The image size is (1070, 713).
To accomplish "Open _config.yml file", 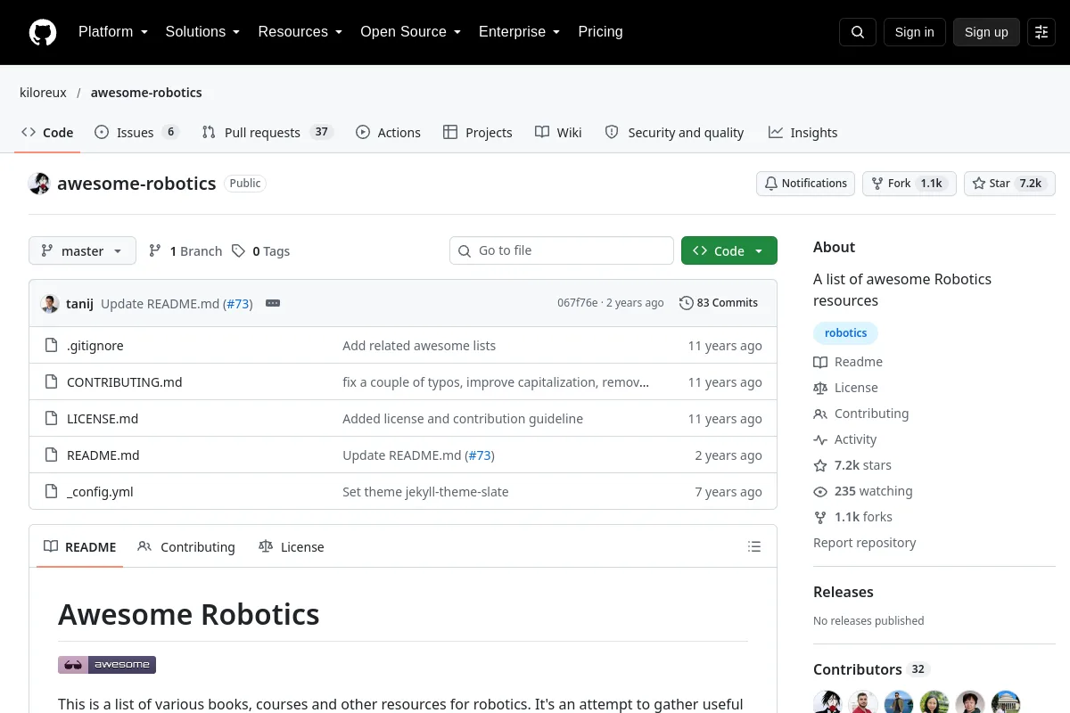I will 100,492.
